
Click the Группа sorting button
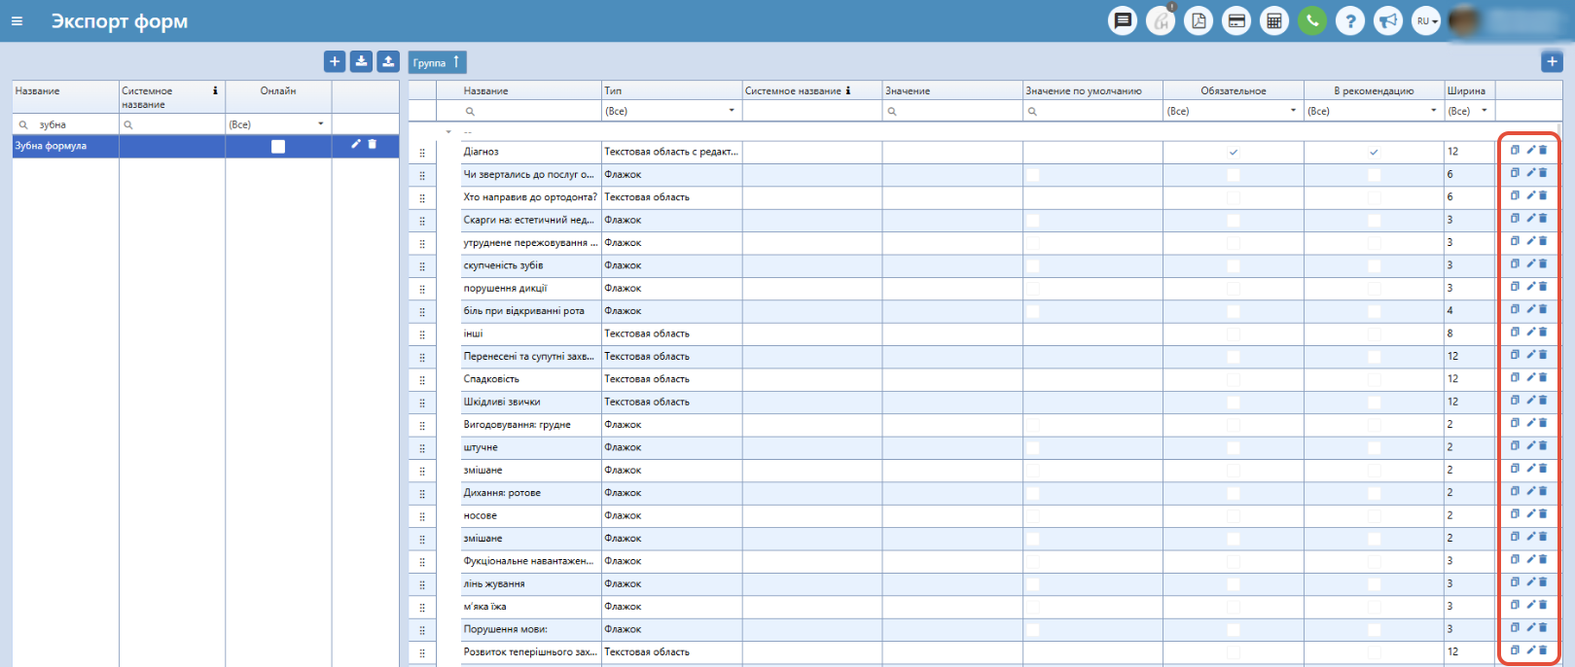[x=437, y=62]
